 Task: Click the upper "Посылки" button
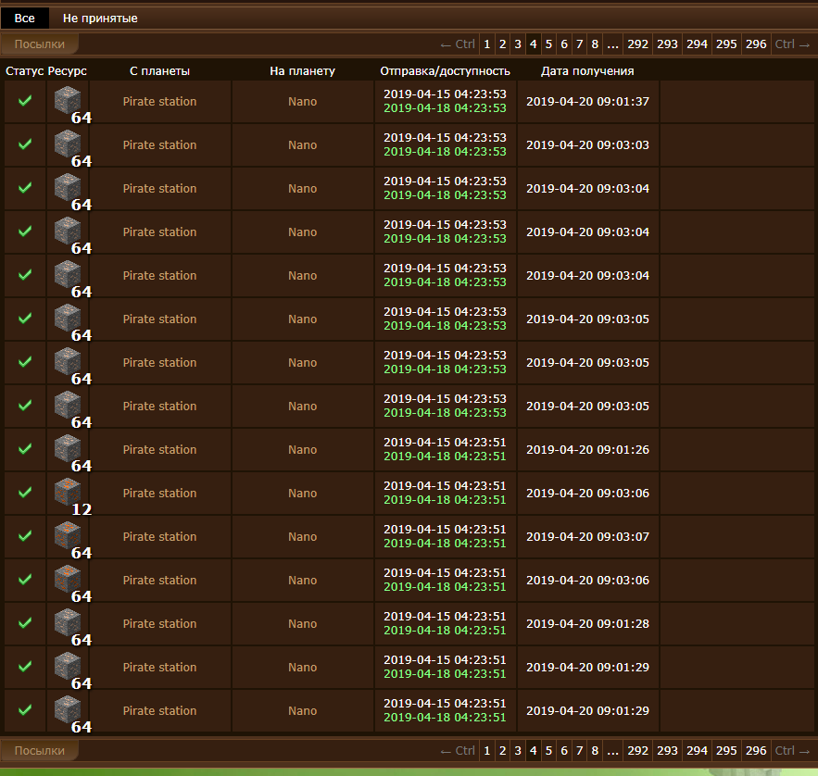[40, 44]
